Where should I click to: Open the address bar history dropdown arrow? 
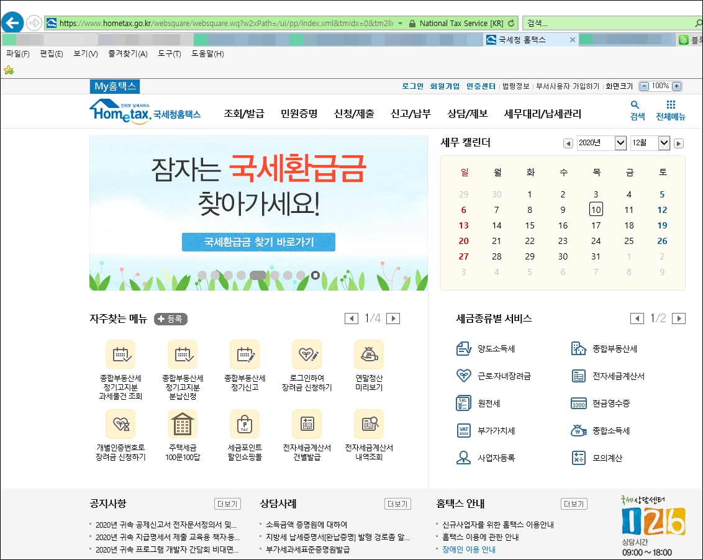pos(400,24)
